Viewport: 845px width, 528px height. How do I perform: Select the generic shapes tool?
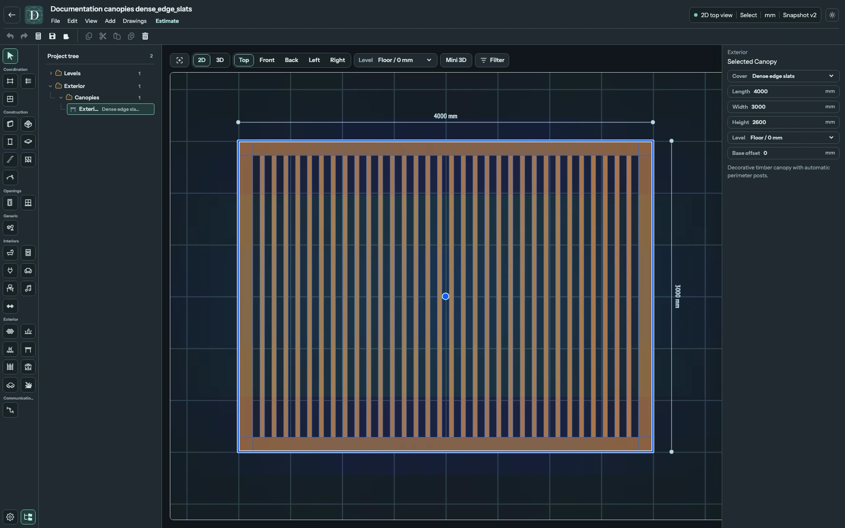[10, 228]
